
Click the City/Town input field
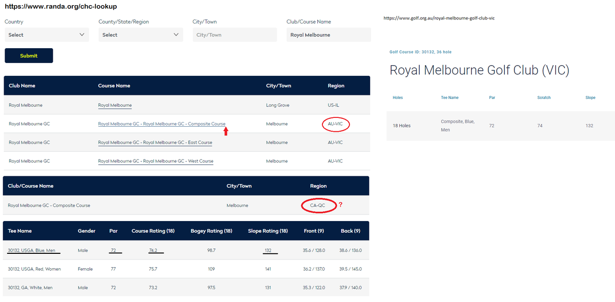point(235,35)
